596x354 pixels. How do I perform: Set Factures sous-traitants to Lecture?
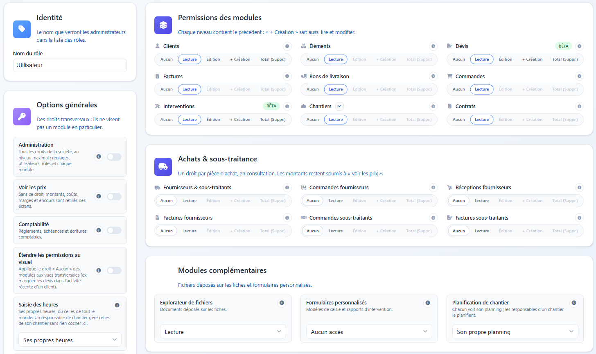tap(482, 231)
